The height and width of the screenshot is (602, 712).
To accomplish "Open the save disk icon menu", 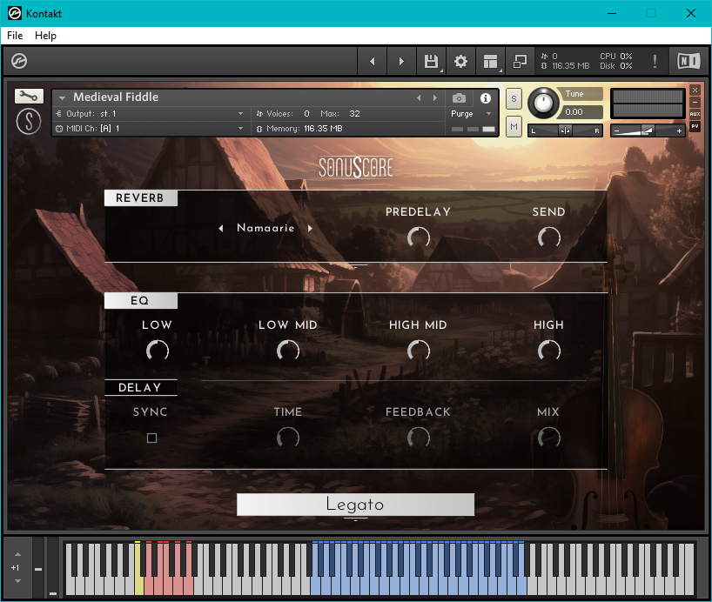I will (x=431, y=61).
